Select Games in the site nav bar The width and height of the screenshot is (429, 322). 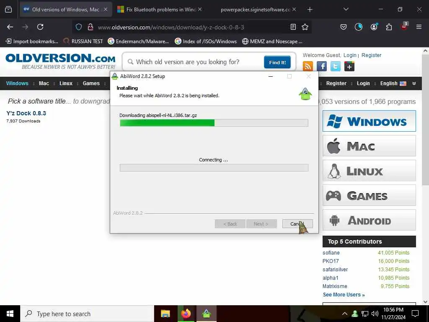pos(91,83)
